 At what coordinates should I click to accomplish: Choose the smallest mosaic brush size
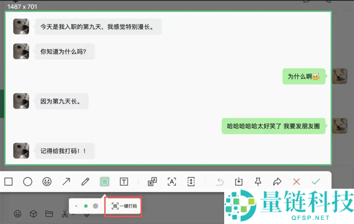[76, 206]
